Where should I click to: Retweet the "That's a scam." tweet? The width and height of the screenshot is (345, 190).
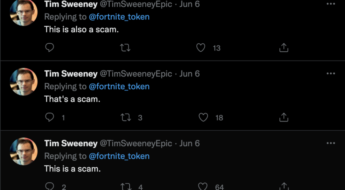point(126,117)
